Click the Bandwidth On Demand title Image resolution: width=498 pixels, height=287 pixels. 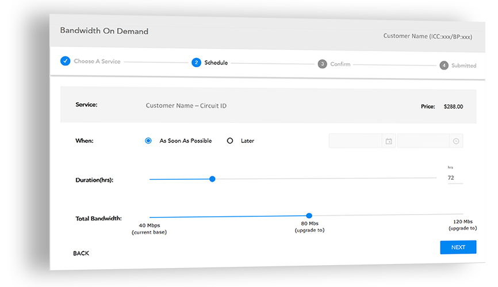pyautogui.click(x=104, y=31)
